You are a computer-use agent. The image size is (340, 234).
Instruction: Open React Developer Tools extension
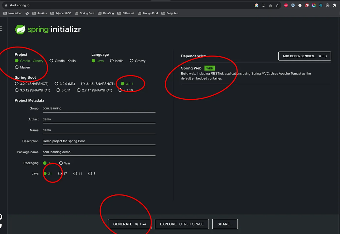click(320, 5)
